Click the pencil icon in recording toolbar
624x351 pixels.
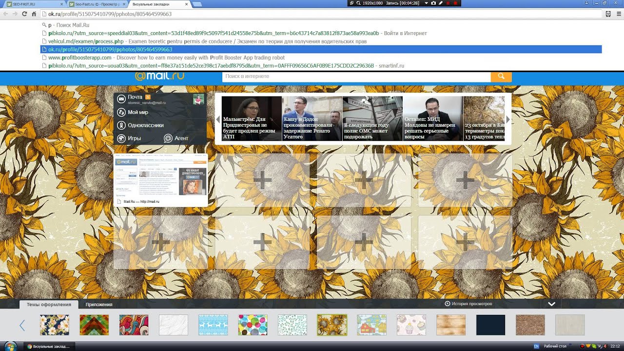coord(440,3)
